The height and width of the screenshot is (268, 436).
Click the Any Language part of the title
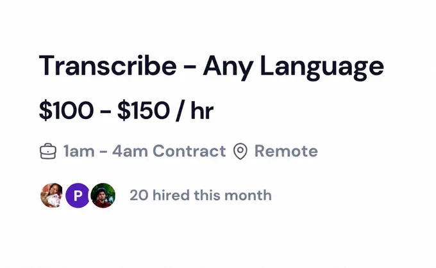(294, 67)
